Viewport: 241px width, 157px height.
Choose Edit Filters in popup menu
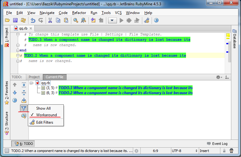click(x=46, y=122)
